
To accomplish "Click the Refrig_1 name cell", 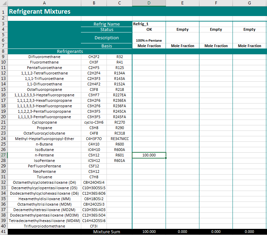I will pyautogui.click(x=149, y=24).
